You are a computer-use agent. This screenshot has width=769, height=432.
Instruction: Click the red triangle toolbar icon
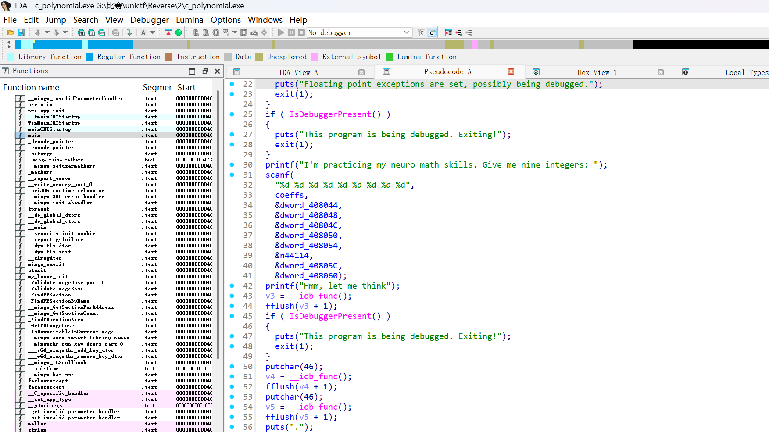(168, 32)
